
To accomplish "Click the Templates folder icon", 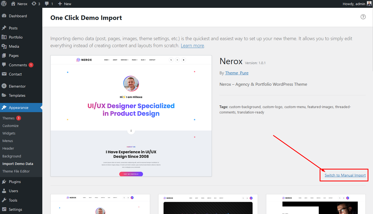I will [x=4, y=95].
